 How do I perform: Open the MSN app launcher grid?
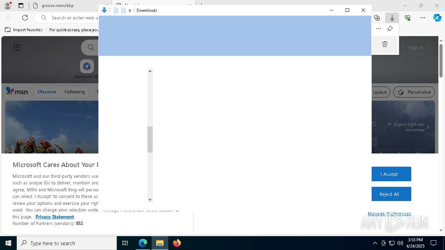tap(17, 48)
